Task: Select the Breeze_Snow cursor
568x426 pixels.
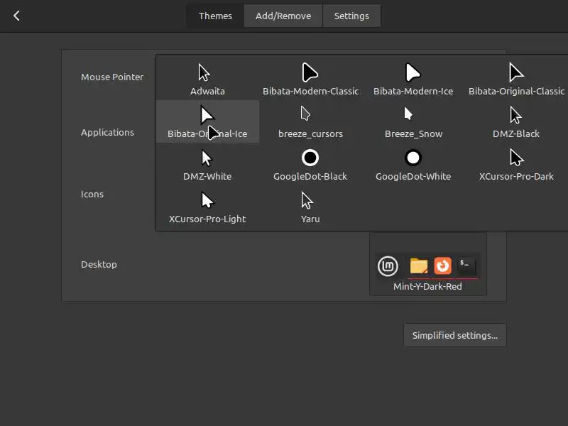Action: (413, 121)
